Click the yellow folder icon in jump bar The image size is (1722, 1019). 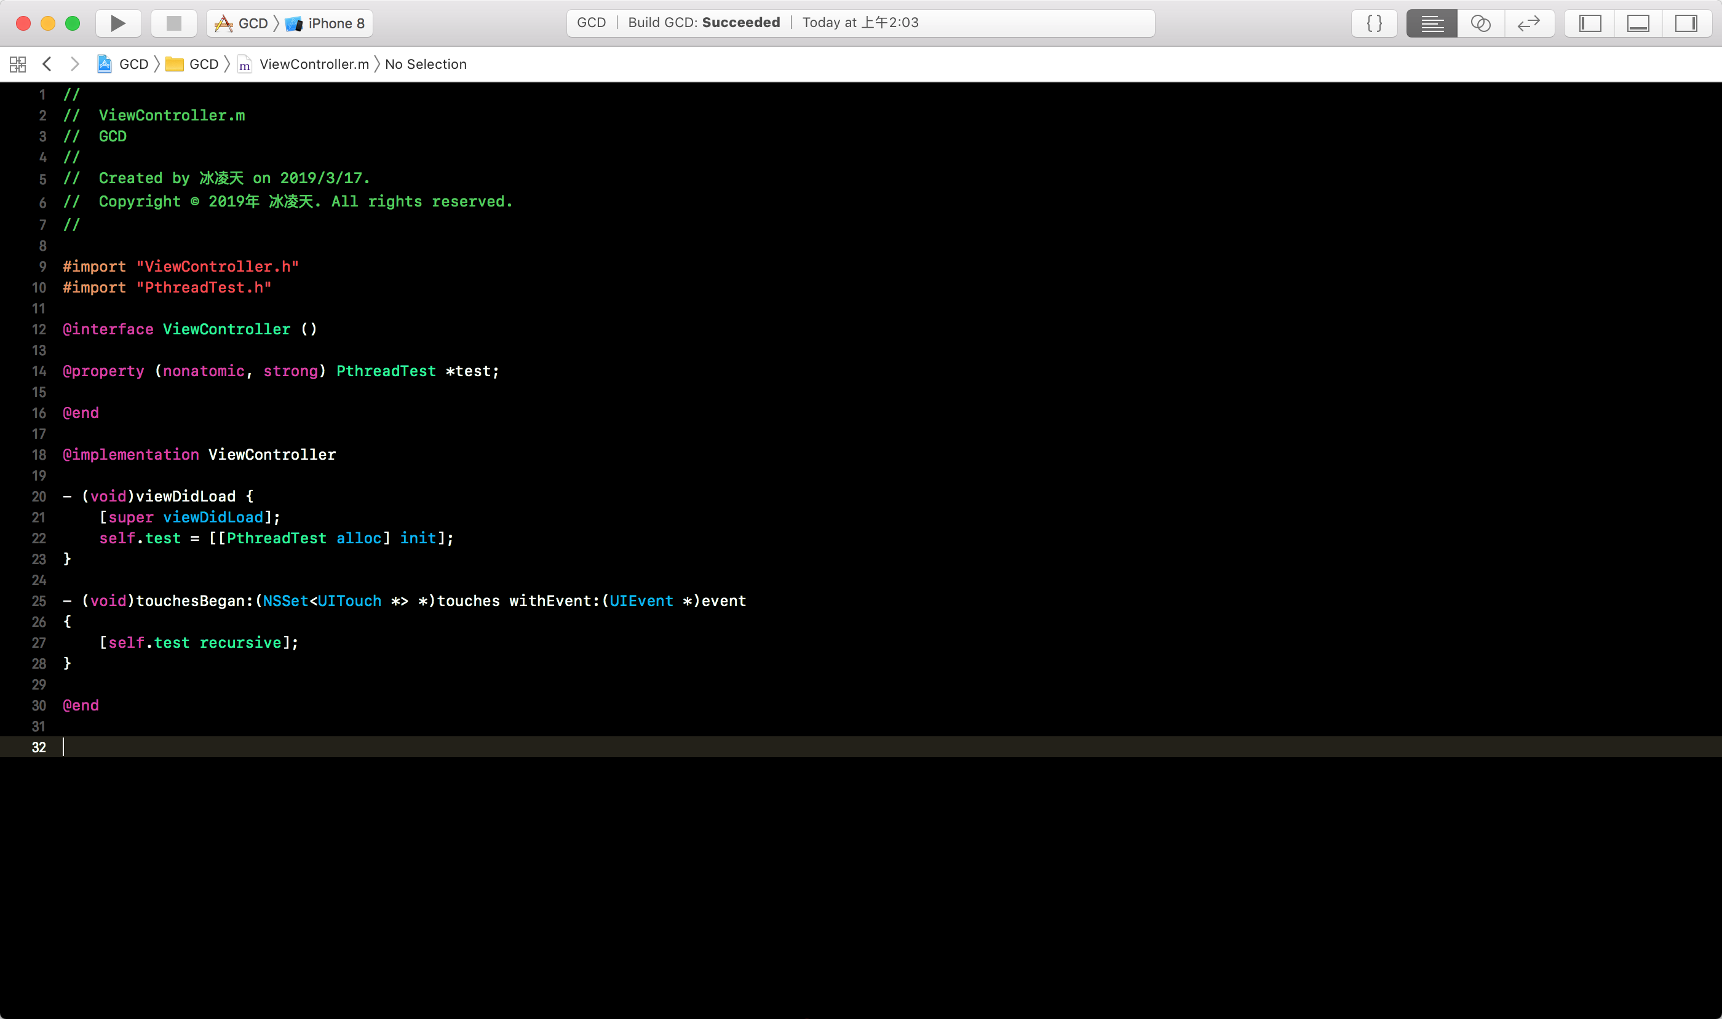175,64
